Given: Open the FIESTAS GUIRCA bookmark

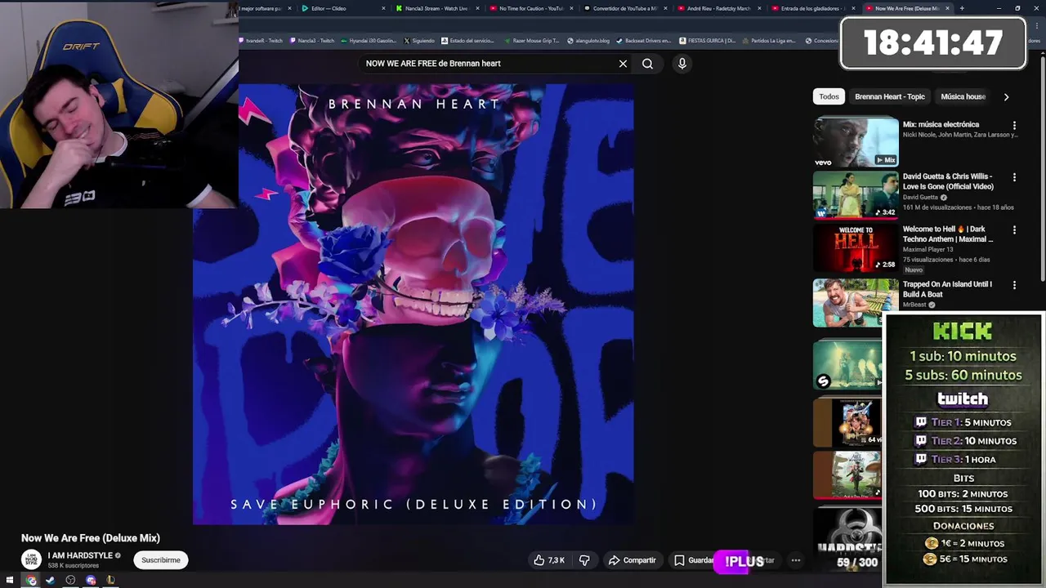Looking at the screenshot, I should pos(707,41).
